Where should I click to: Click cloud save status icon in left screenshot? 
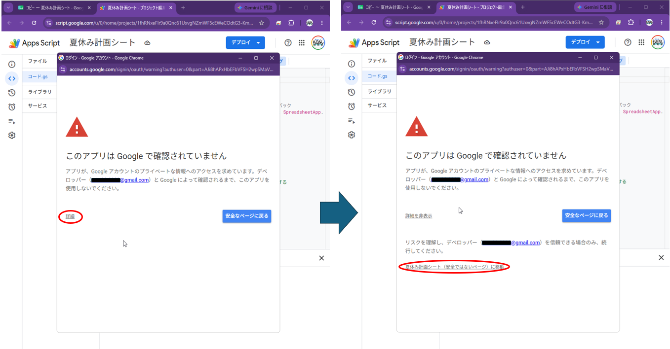[147, 43]
